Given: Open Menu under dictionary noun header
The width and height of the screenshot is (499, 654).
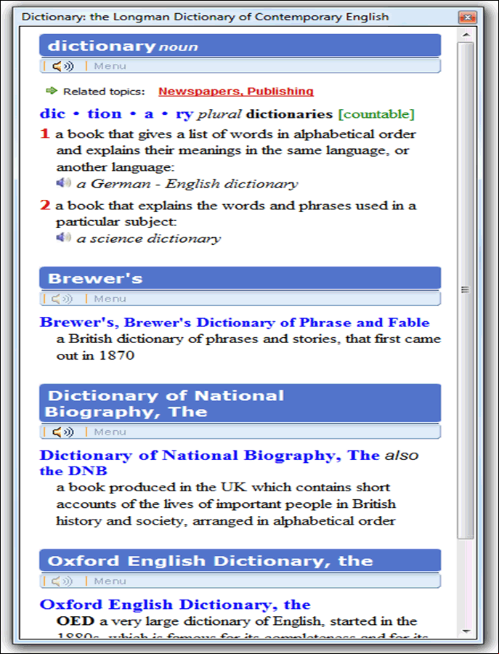Looking at the screenshot, I should coord(110,66).
